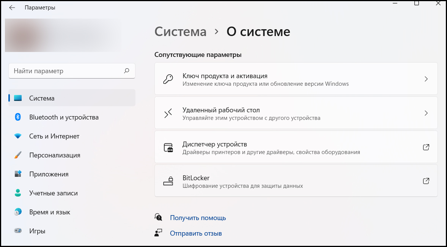Select Система in the sidebar
Viewport: 447px width, 247px height.
click(x=72, y=98)
